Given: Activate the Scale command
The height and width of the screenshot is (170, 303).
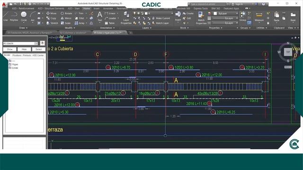Looking at the screenshot, I should pos(66,23).
